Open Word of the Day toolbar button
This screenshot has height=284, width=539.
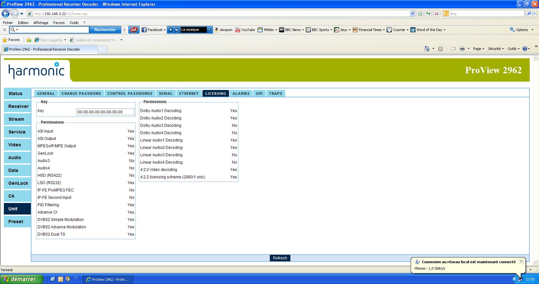pyautogui.click(x=428, y=30)
